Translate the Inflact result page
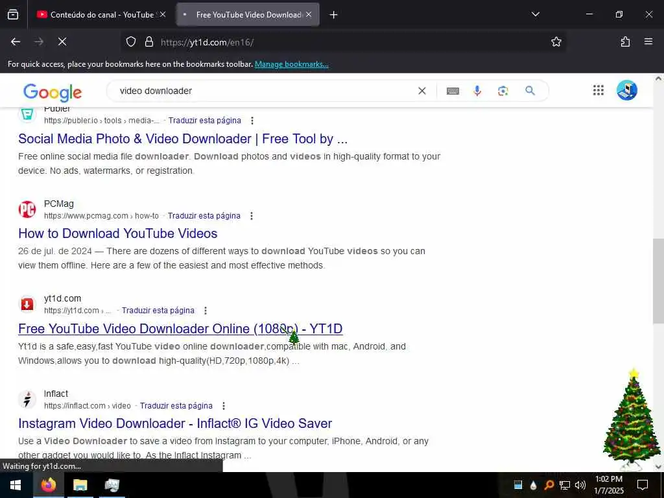This screenshot has width=664, height=498. [x=176, y=406]
